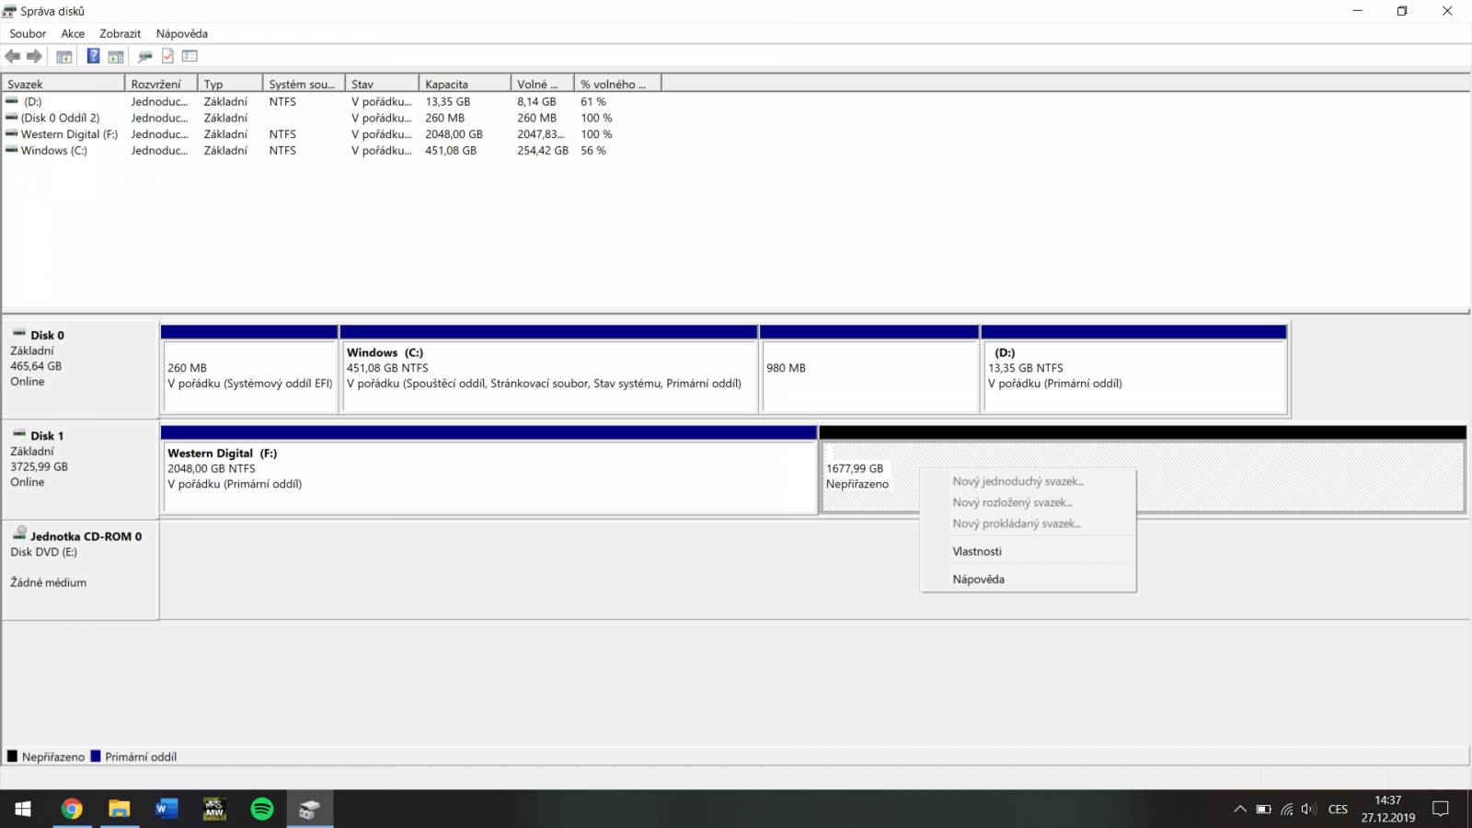1472x828 pixels.
Task: Sort by the Svazek column header
Action: (63, 84)
